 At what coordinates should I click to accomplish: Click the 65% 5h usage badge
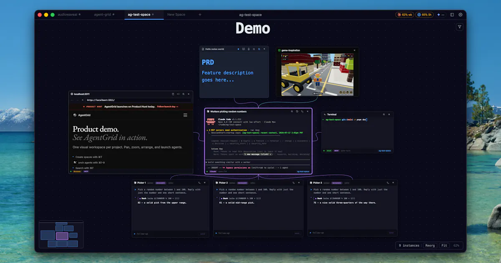coord(424,15)
